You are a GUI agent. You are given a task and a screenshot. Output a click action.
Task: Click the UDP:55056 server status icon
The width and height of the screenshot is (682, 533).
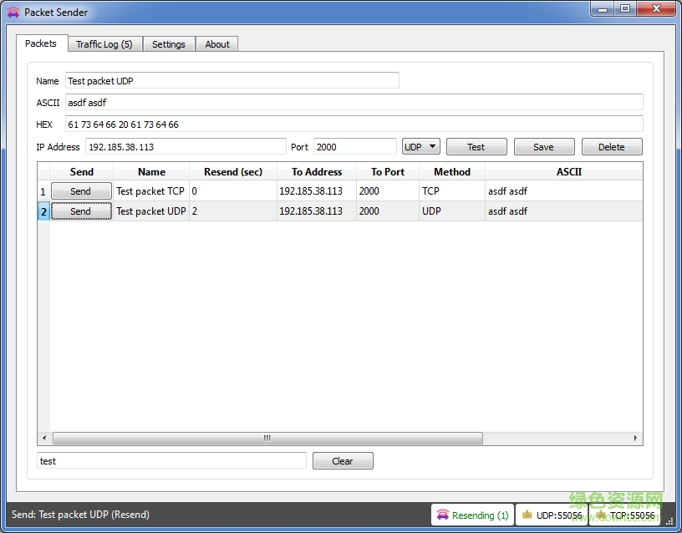(527, 515)
